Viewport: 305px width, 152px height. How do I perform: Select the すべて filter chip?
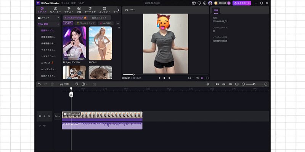click(68, 23)
